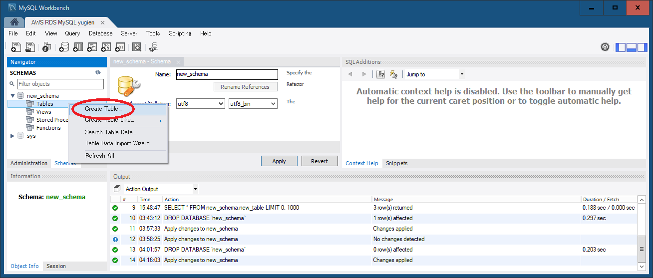This screenshot has height=278, width=653.
Task: Switch to the Session tab
Action: 56,266
